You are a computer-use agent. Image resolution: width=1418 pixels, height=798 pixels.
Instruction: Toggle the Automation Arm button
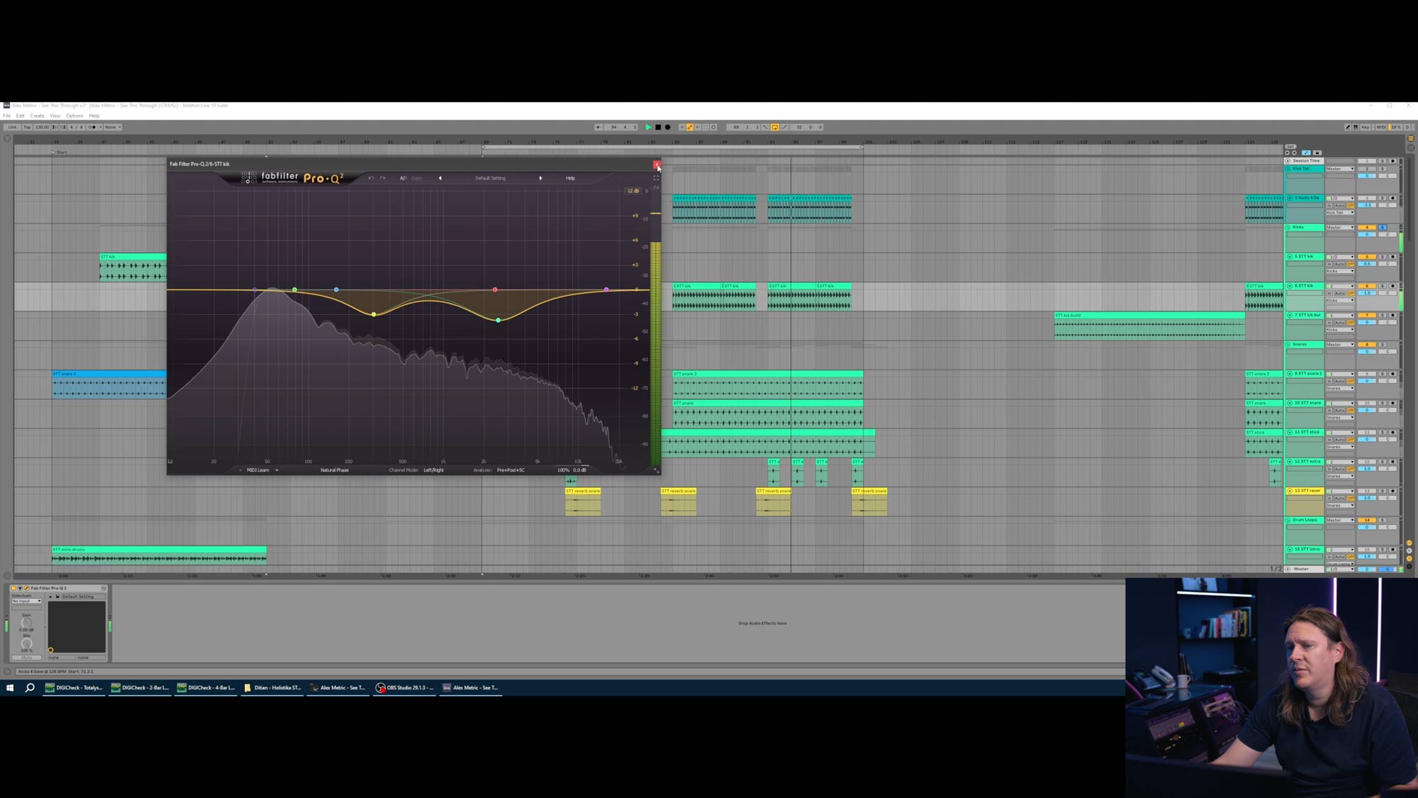pos(690,127)
